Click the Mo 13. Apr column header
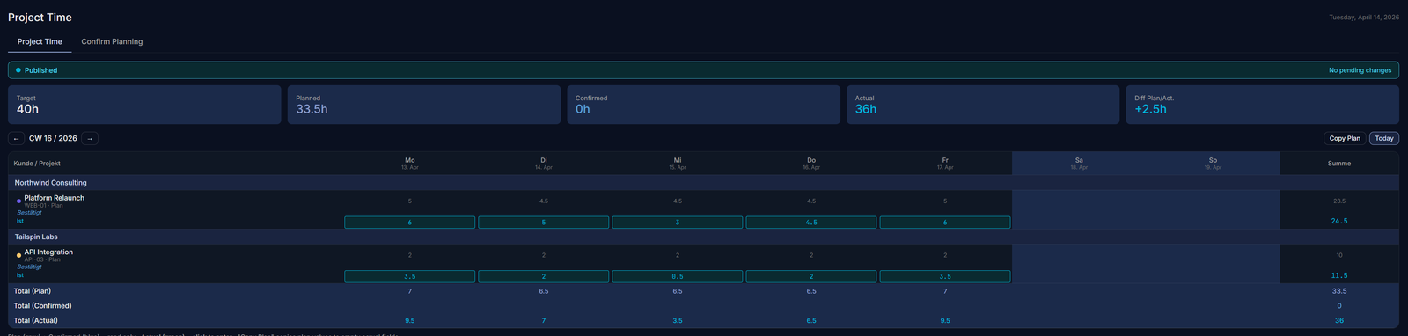This screenshot has width=1408, height=336. click(x=409, y=164)
